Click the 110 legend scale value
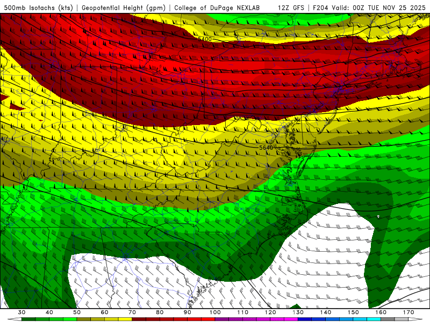The height and width of the screenshot is (322, 430). point(243,312)
